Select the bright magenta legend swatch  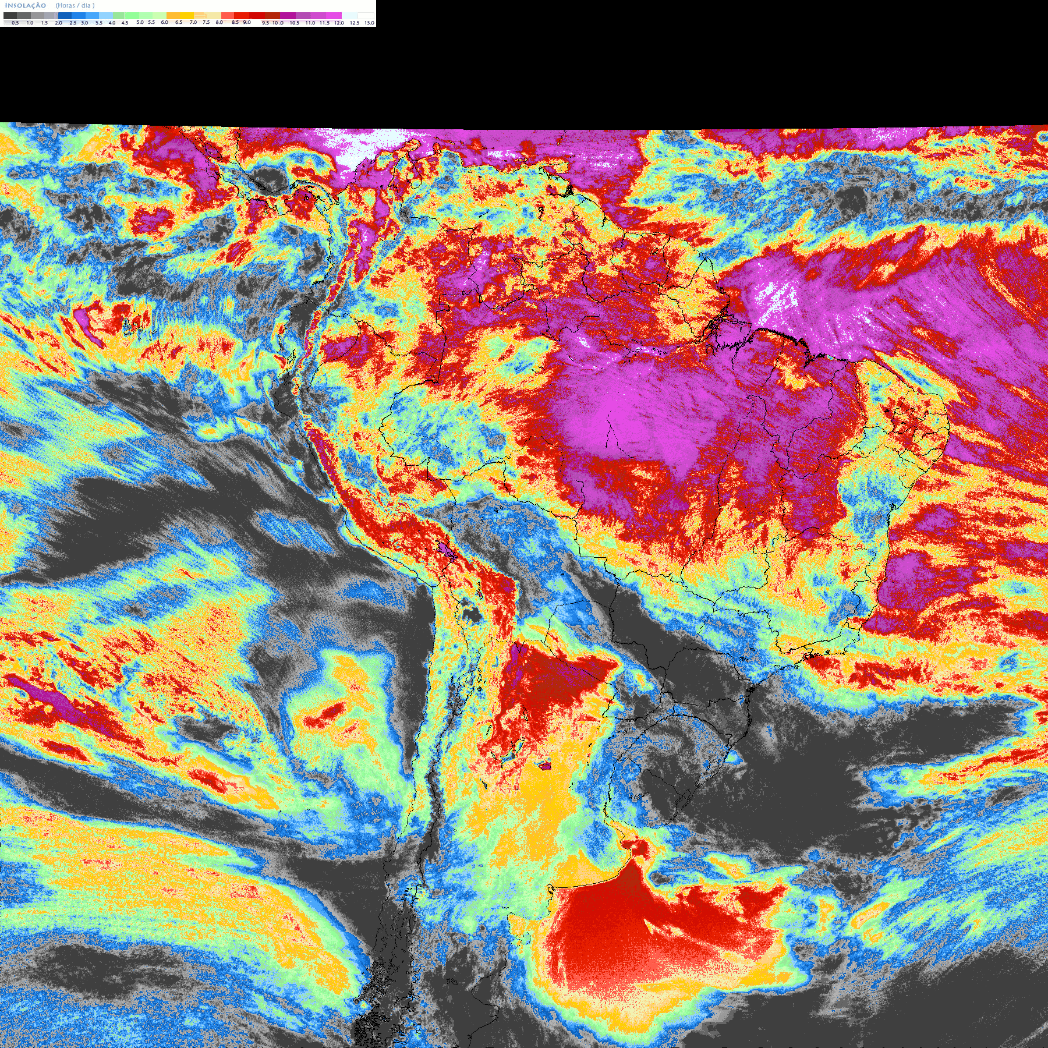click(334, 16)
